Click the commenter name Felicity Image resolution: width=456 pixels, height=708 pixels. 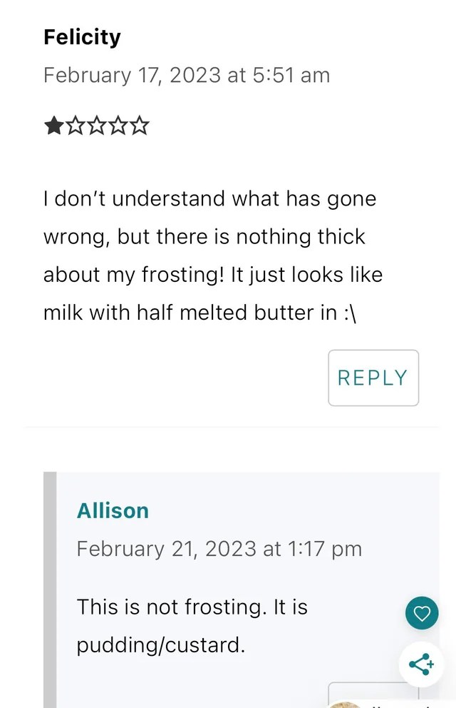click(82, 37)
